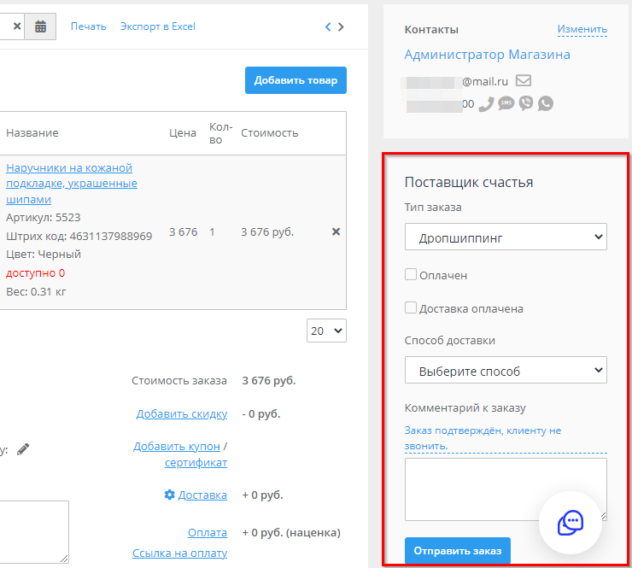Click the email envelope icon in contacts
Screen dimensions: 632x568
click(x=524, y=81)
